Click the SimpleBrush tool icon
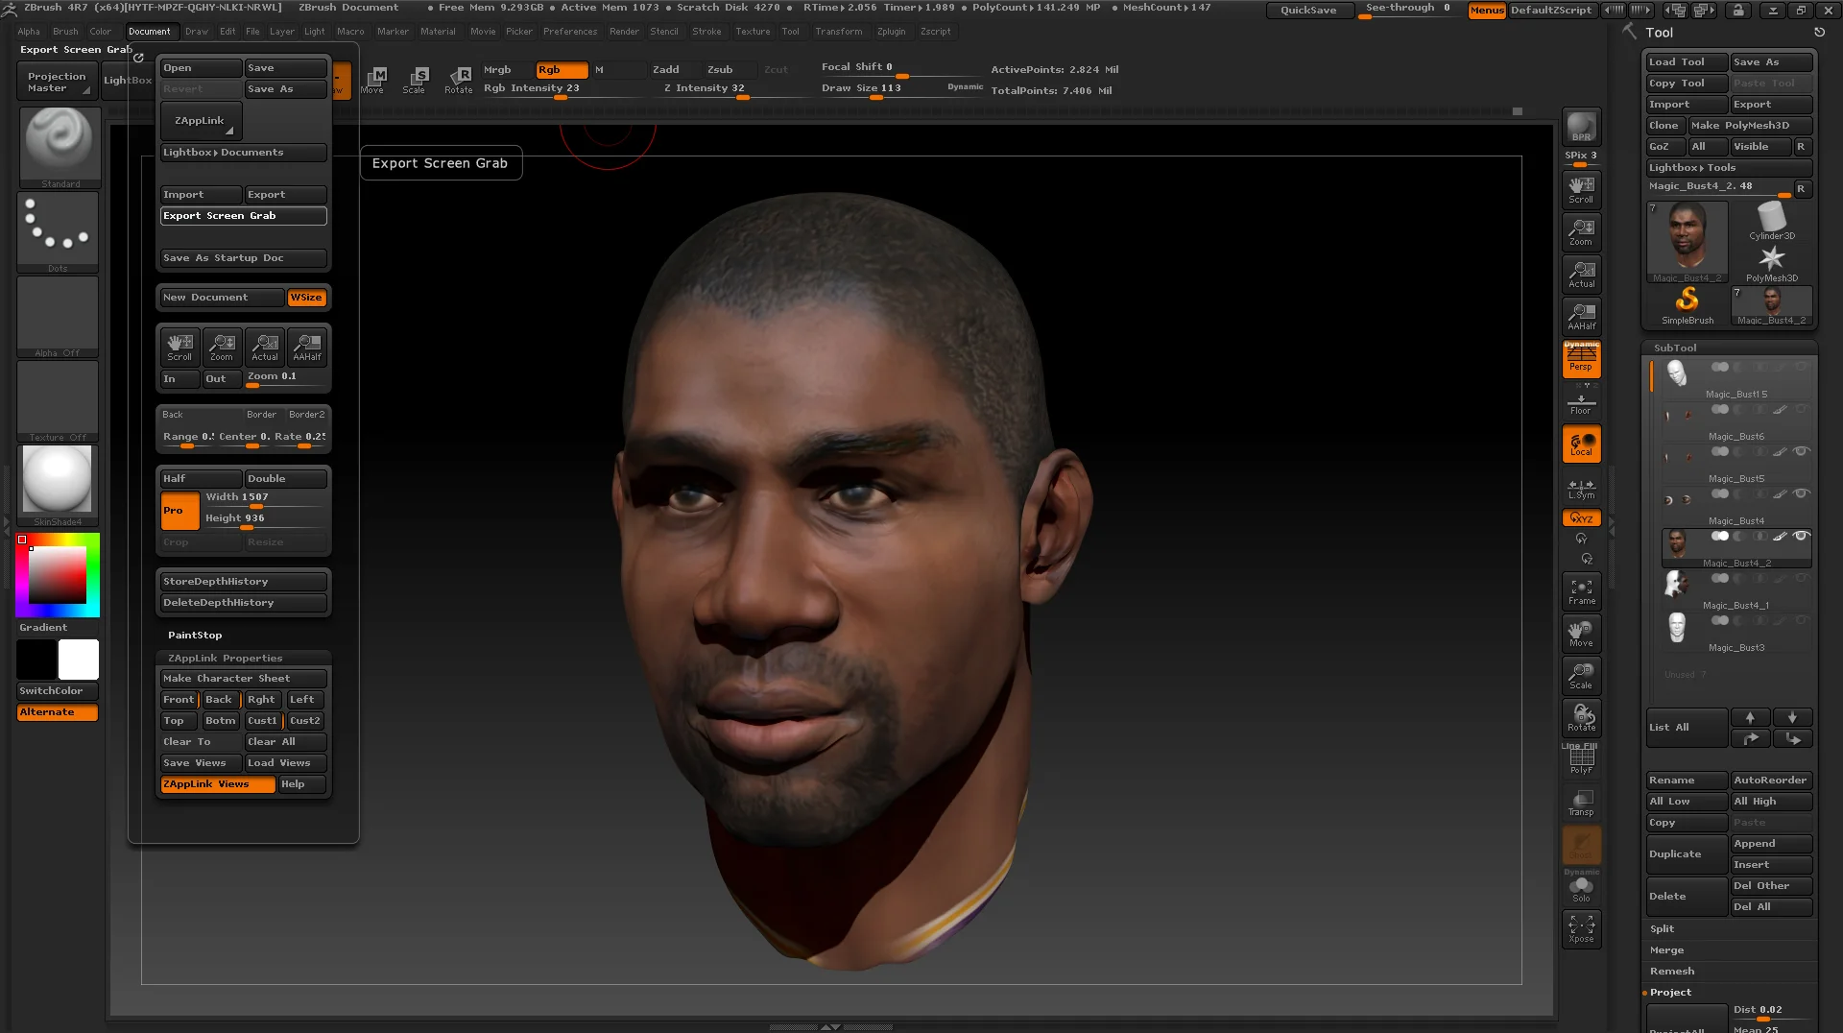 [1687, 305]
